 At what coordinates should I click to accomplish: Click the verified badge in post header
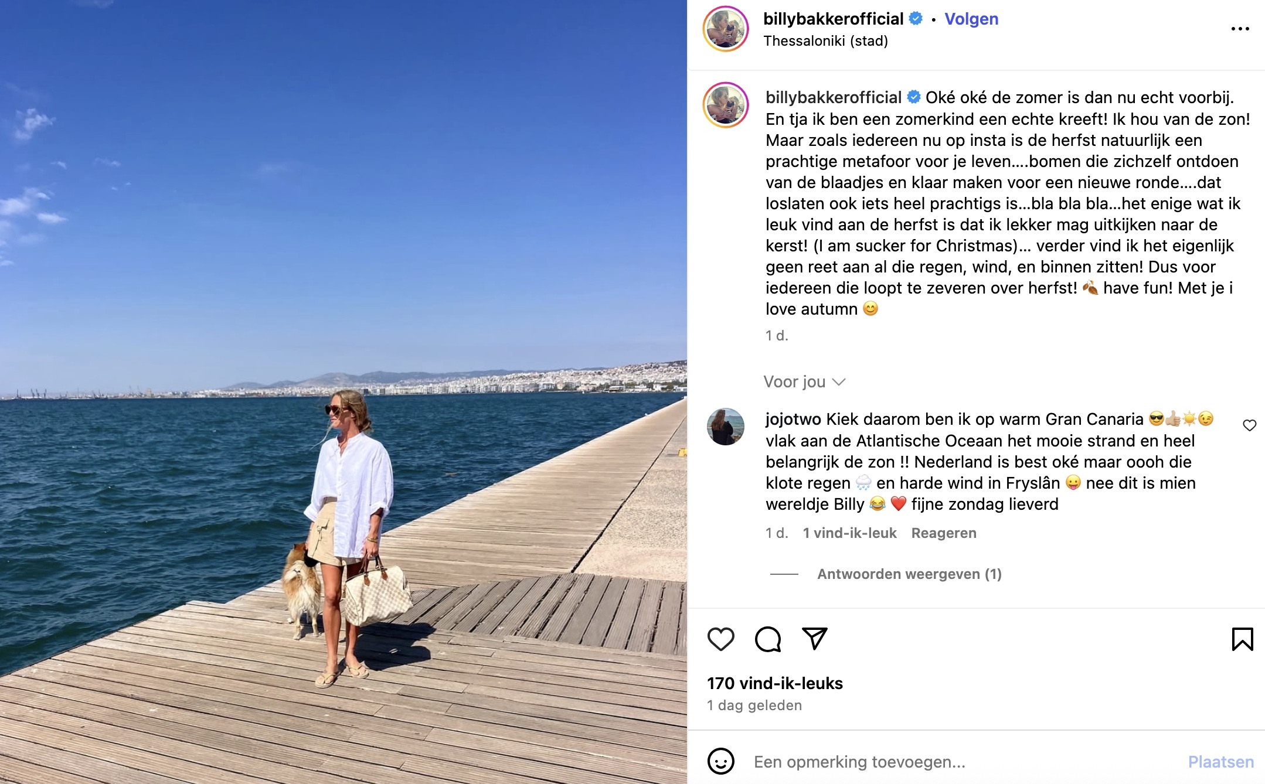coord(916,19)
